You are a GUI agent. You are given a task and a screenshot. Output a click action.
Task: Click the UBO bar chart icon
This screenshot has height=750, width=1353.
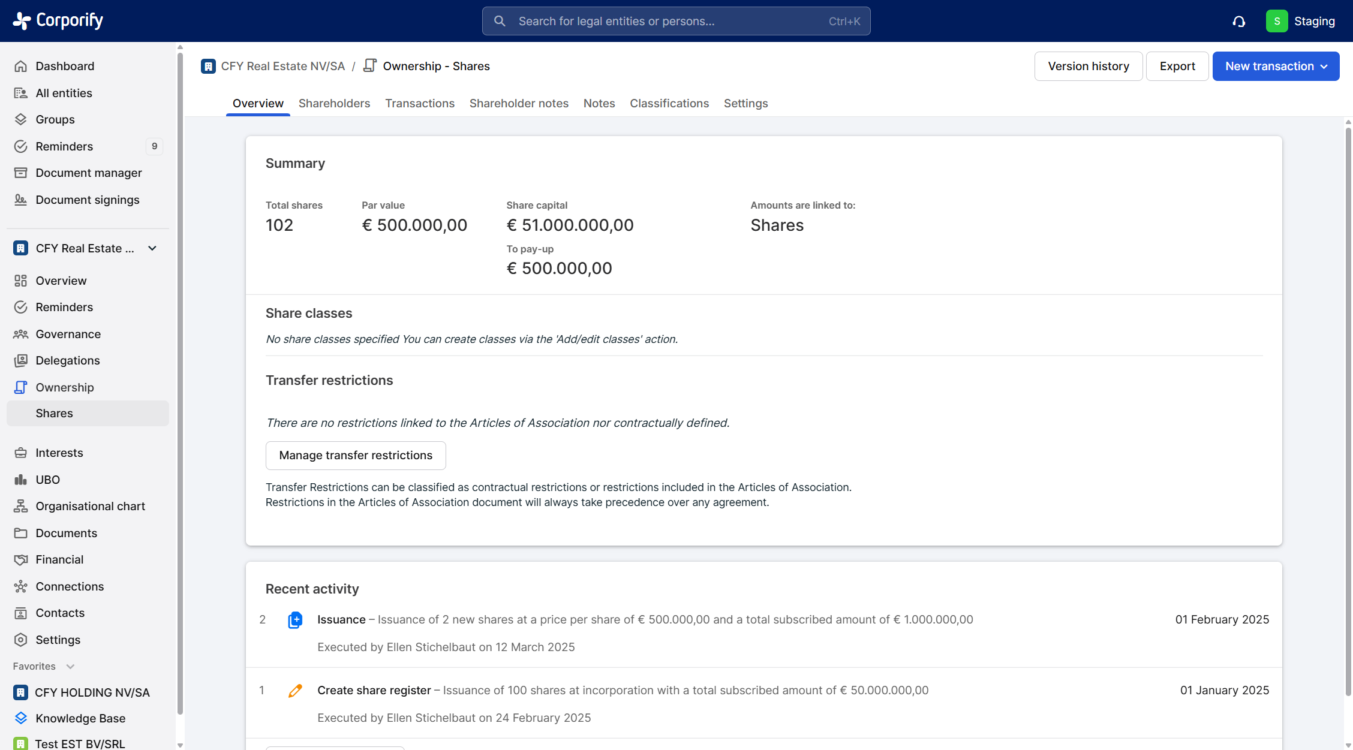(x=20, y=480)
